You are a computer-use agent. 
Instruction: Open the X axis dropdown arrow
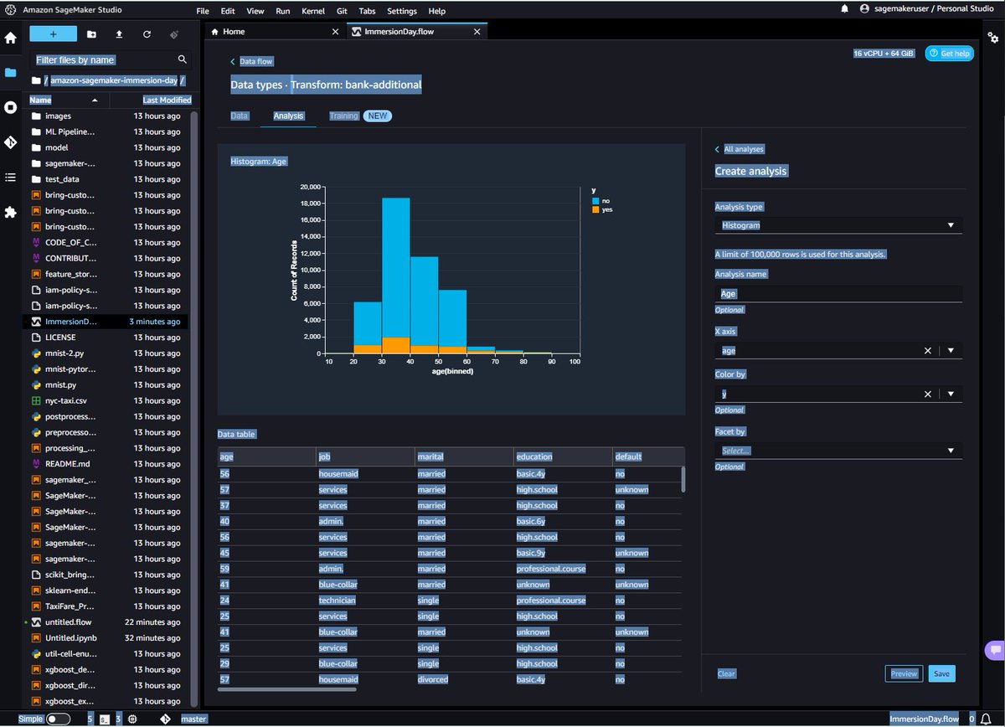click(x=951, y=351)
